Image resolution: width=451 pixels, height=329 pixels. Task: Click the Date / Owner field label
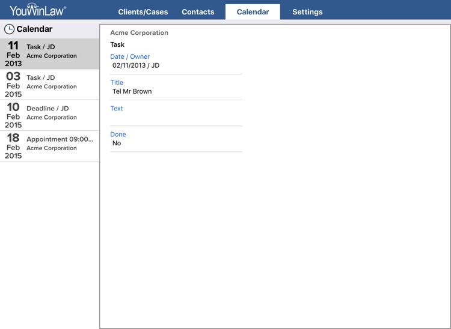tap(130, 56)
